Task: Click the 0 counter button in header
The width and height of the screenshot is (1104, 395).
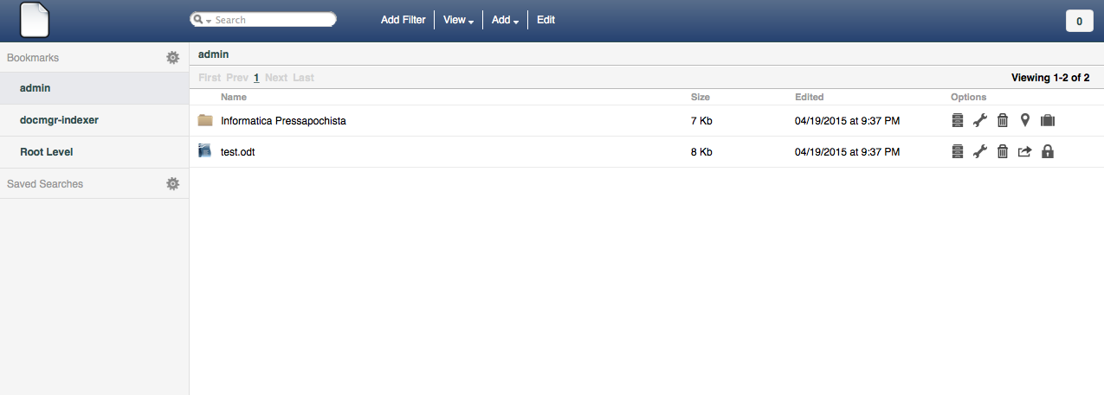Action: 1079,21
